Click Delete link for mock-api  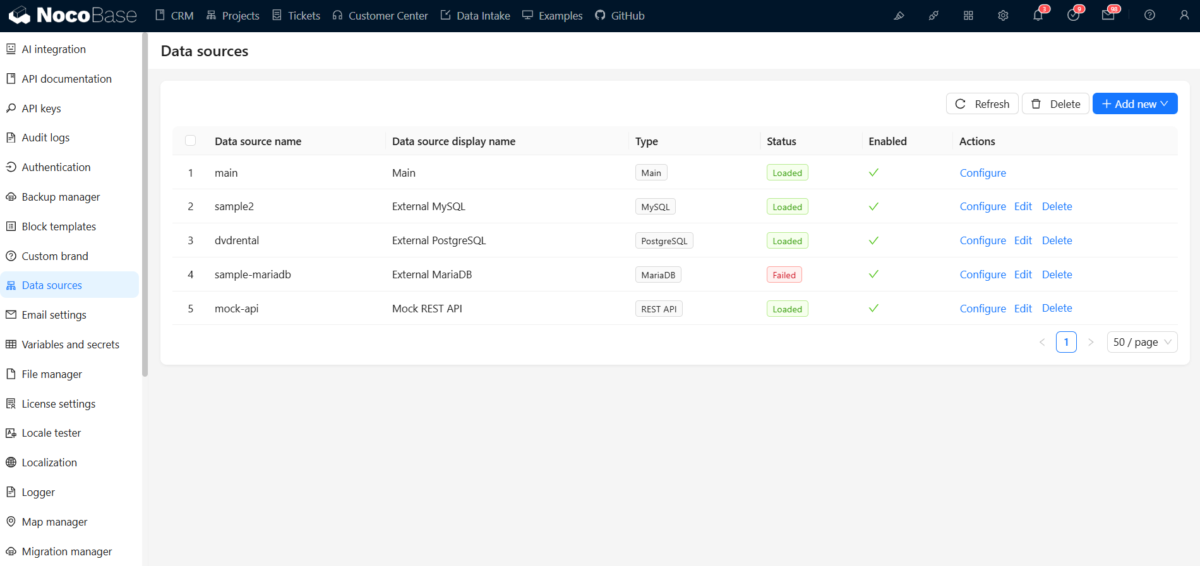point(1057,308)
